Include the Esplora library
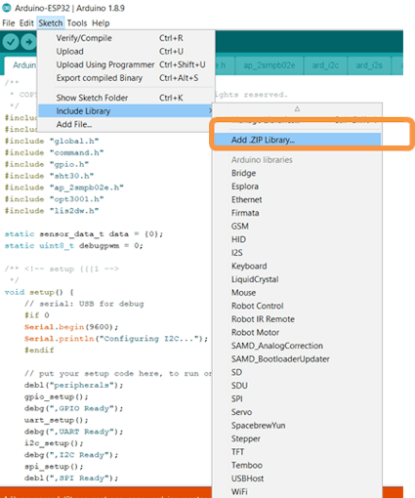This screenshot has width=415, height=498. click(x=298, y=187)
